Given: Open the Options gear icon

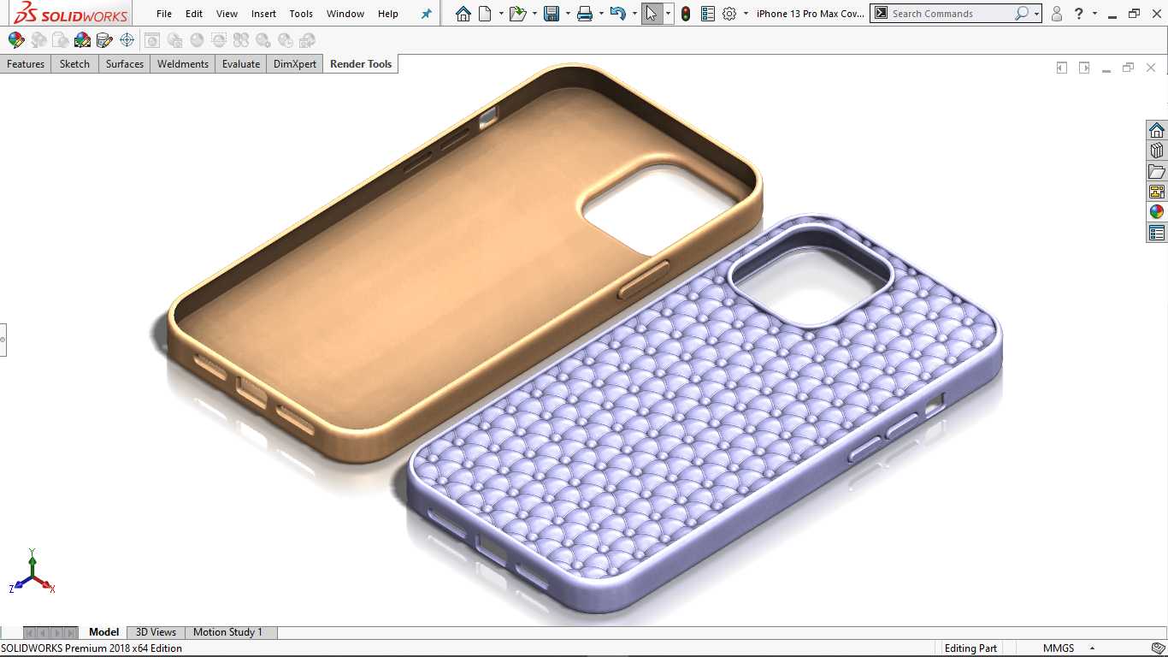Looking at the screenshot, I should pyautogui.click(x=729, y=14).
